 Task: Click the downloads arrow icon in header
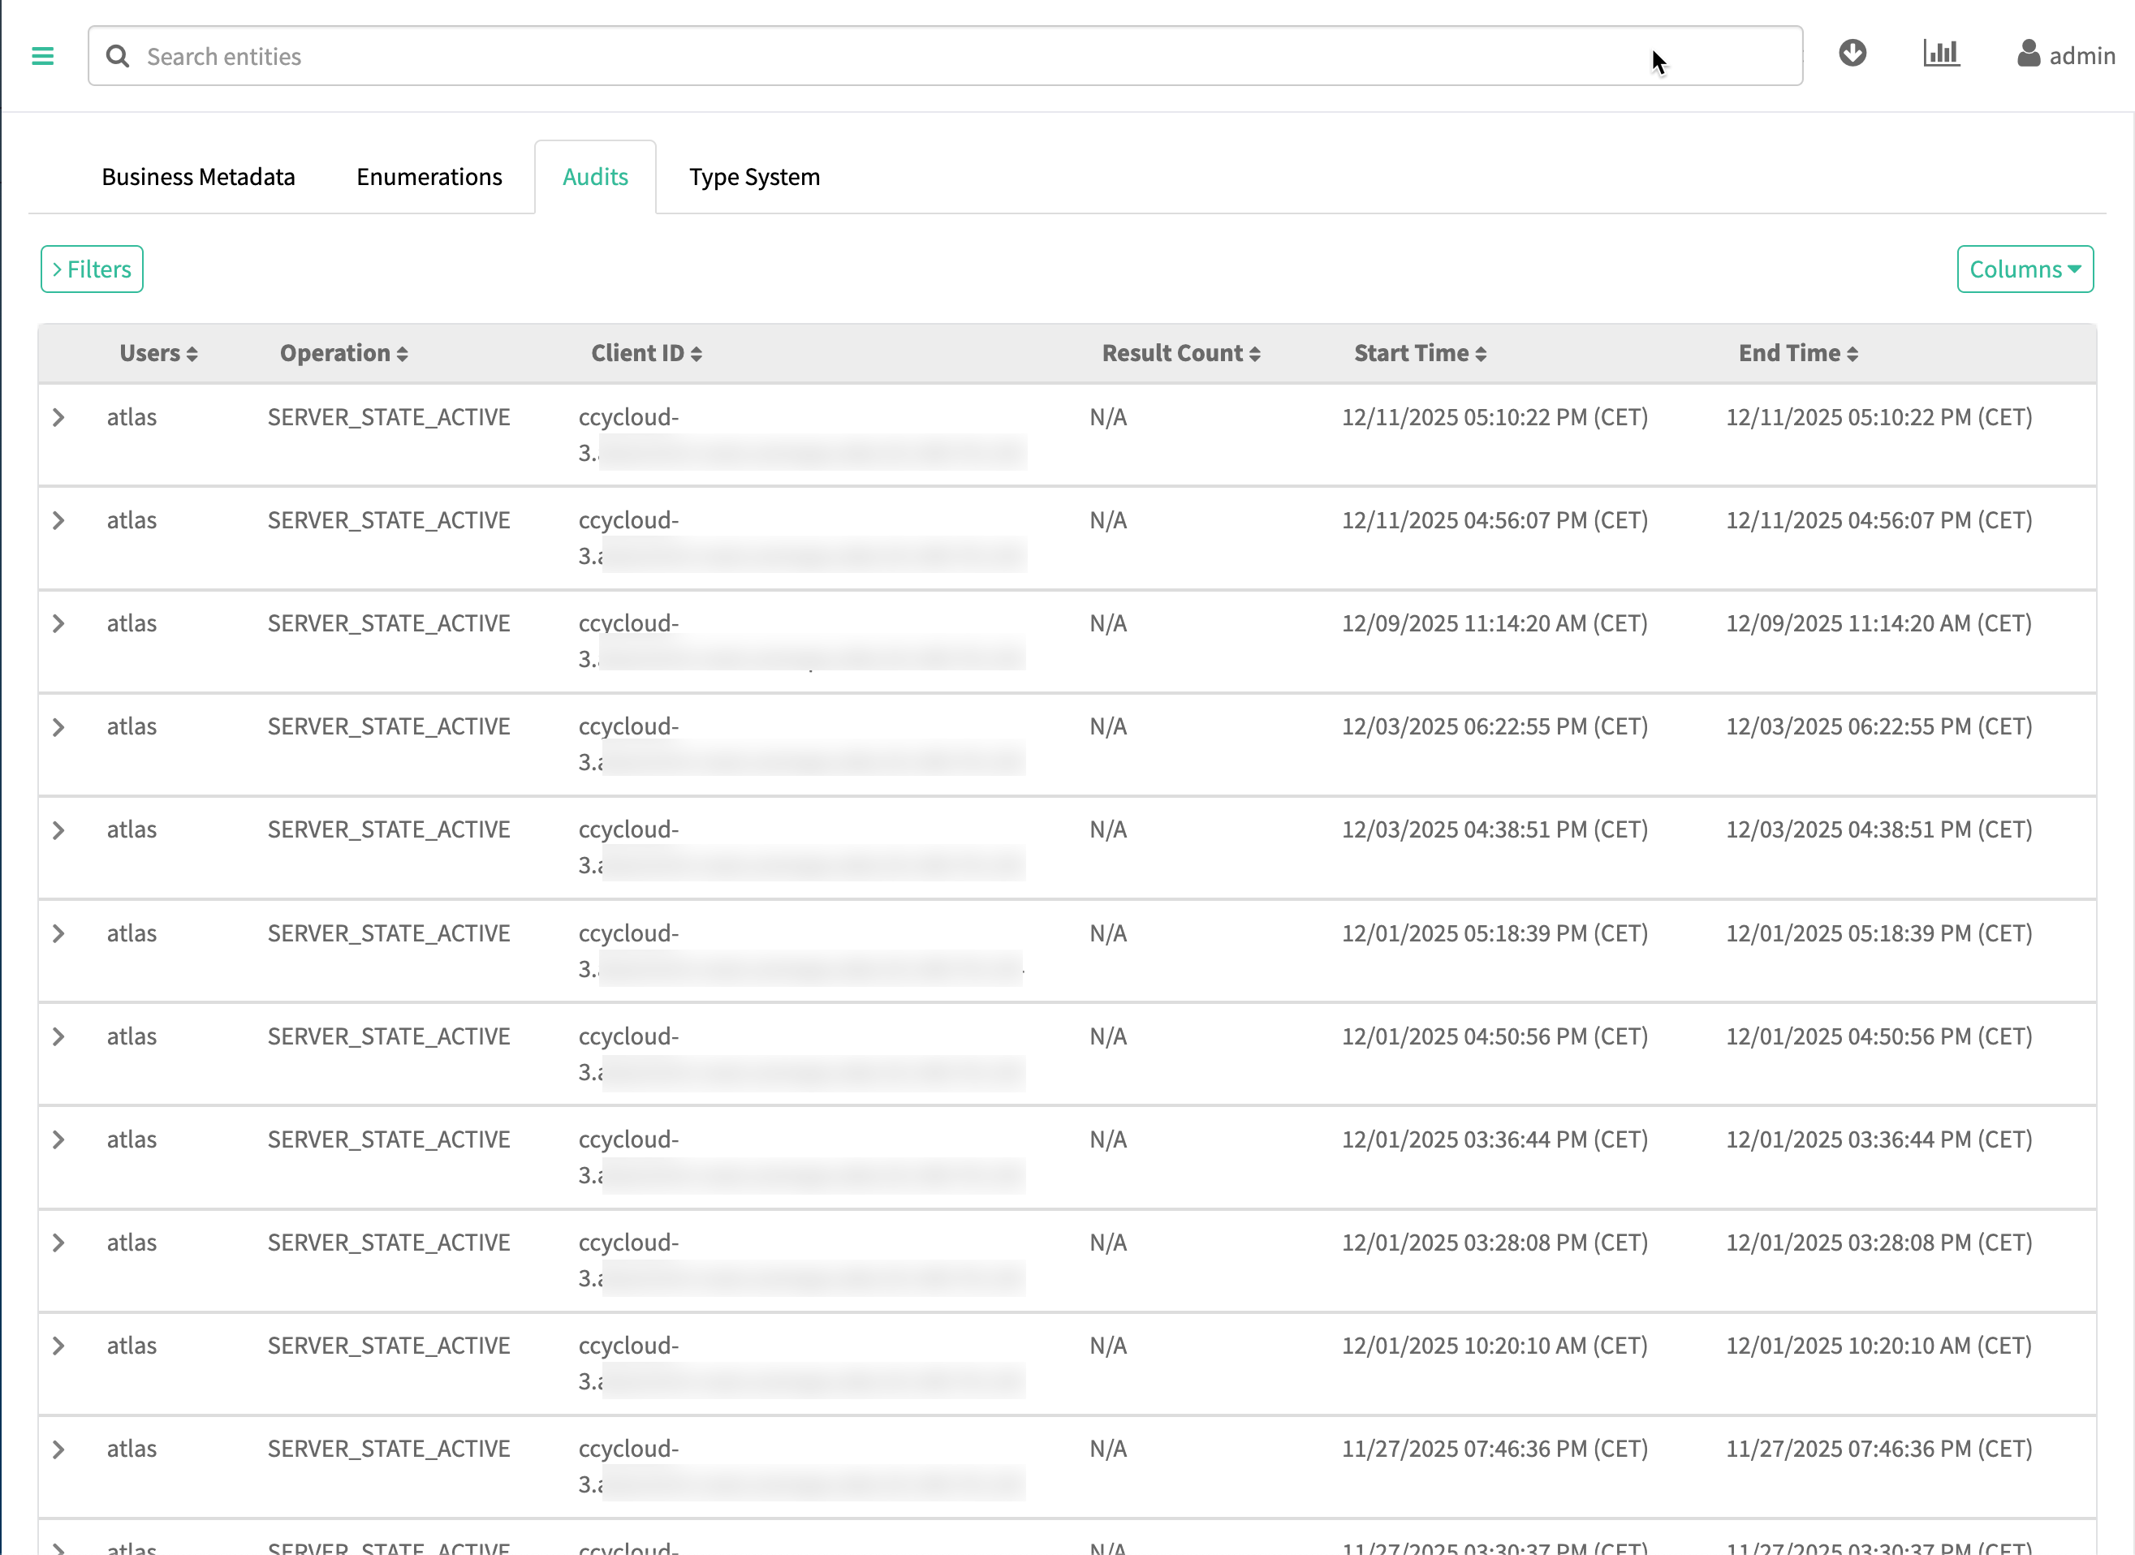pyautogui.click(x=1852, y=54)
